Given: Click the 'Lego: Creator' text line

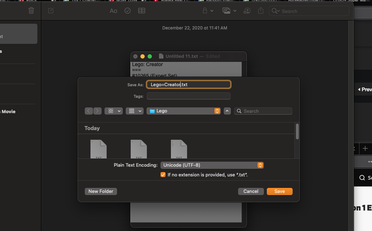Looking at the screenshot, I should 147,64.
